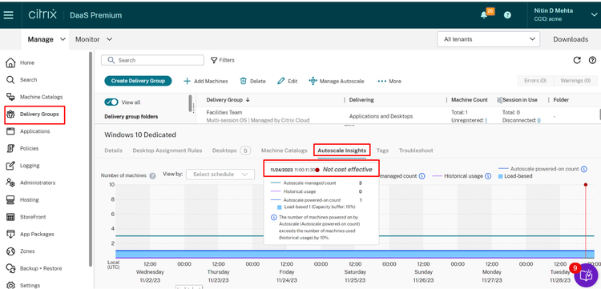Open the Manage dropdown
The image size is (601, 289).
click(x=46, y=39)
